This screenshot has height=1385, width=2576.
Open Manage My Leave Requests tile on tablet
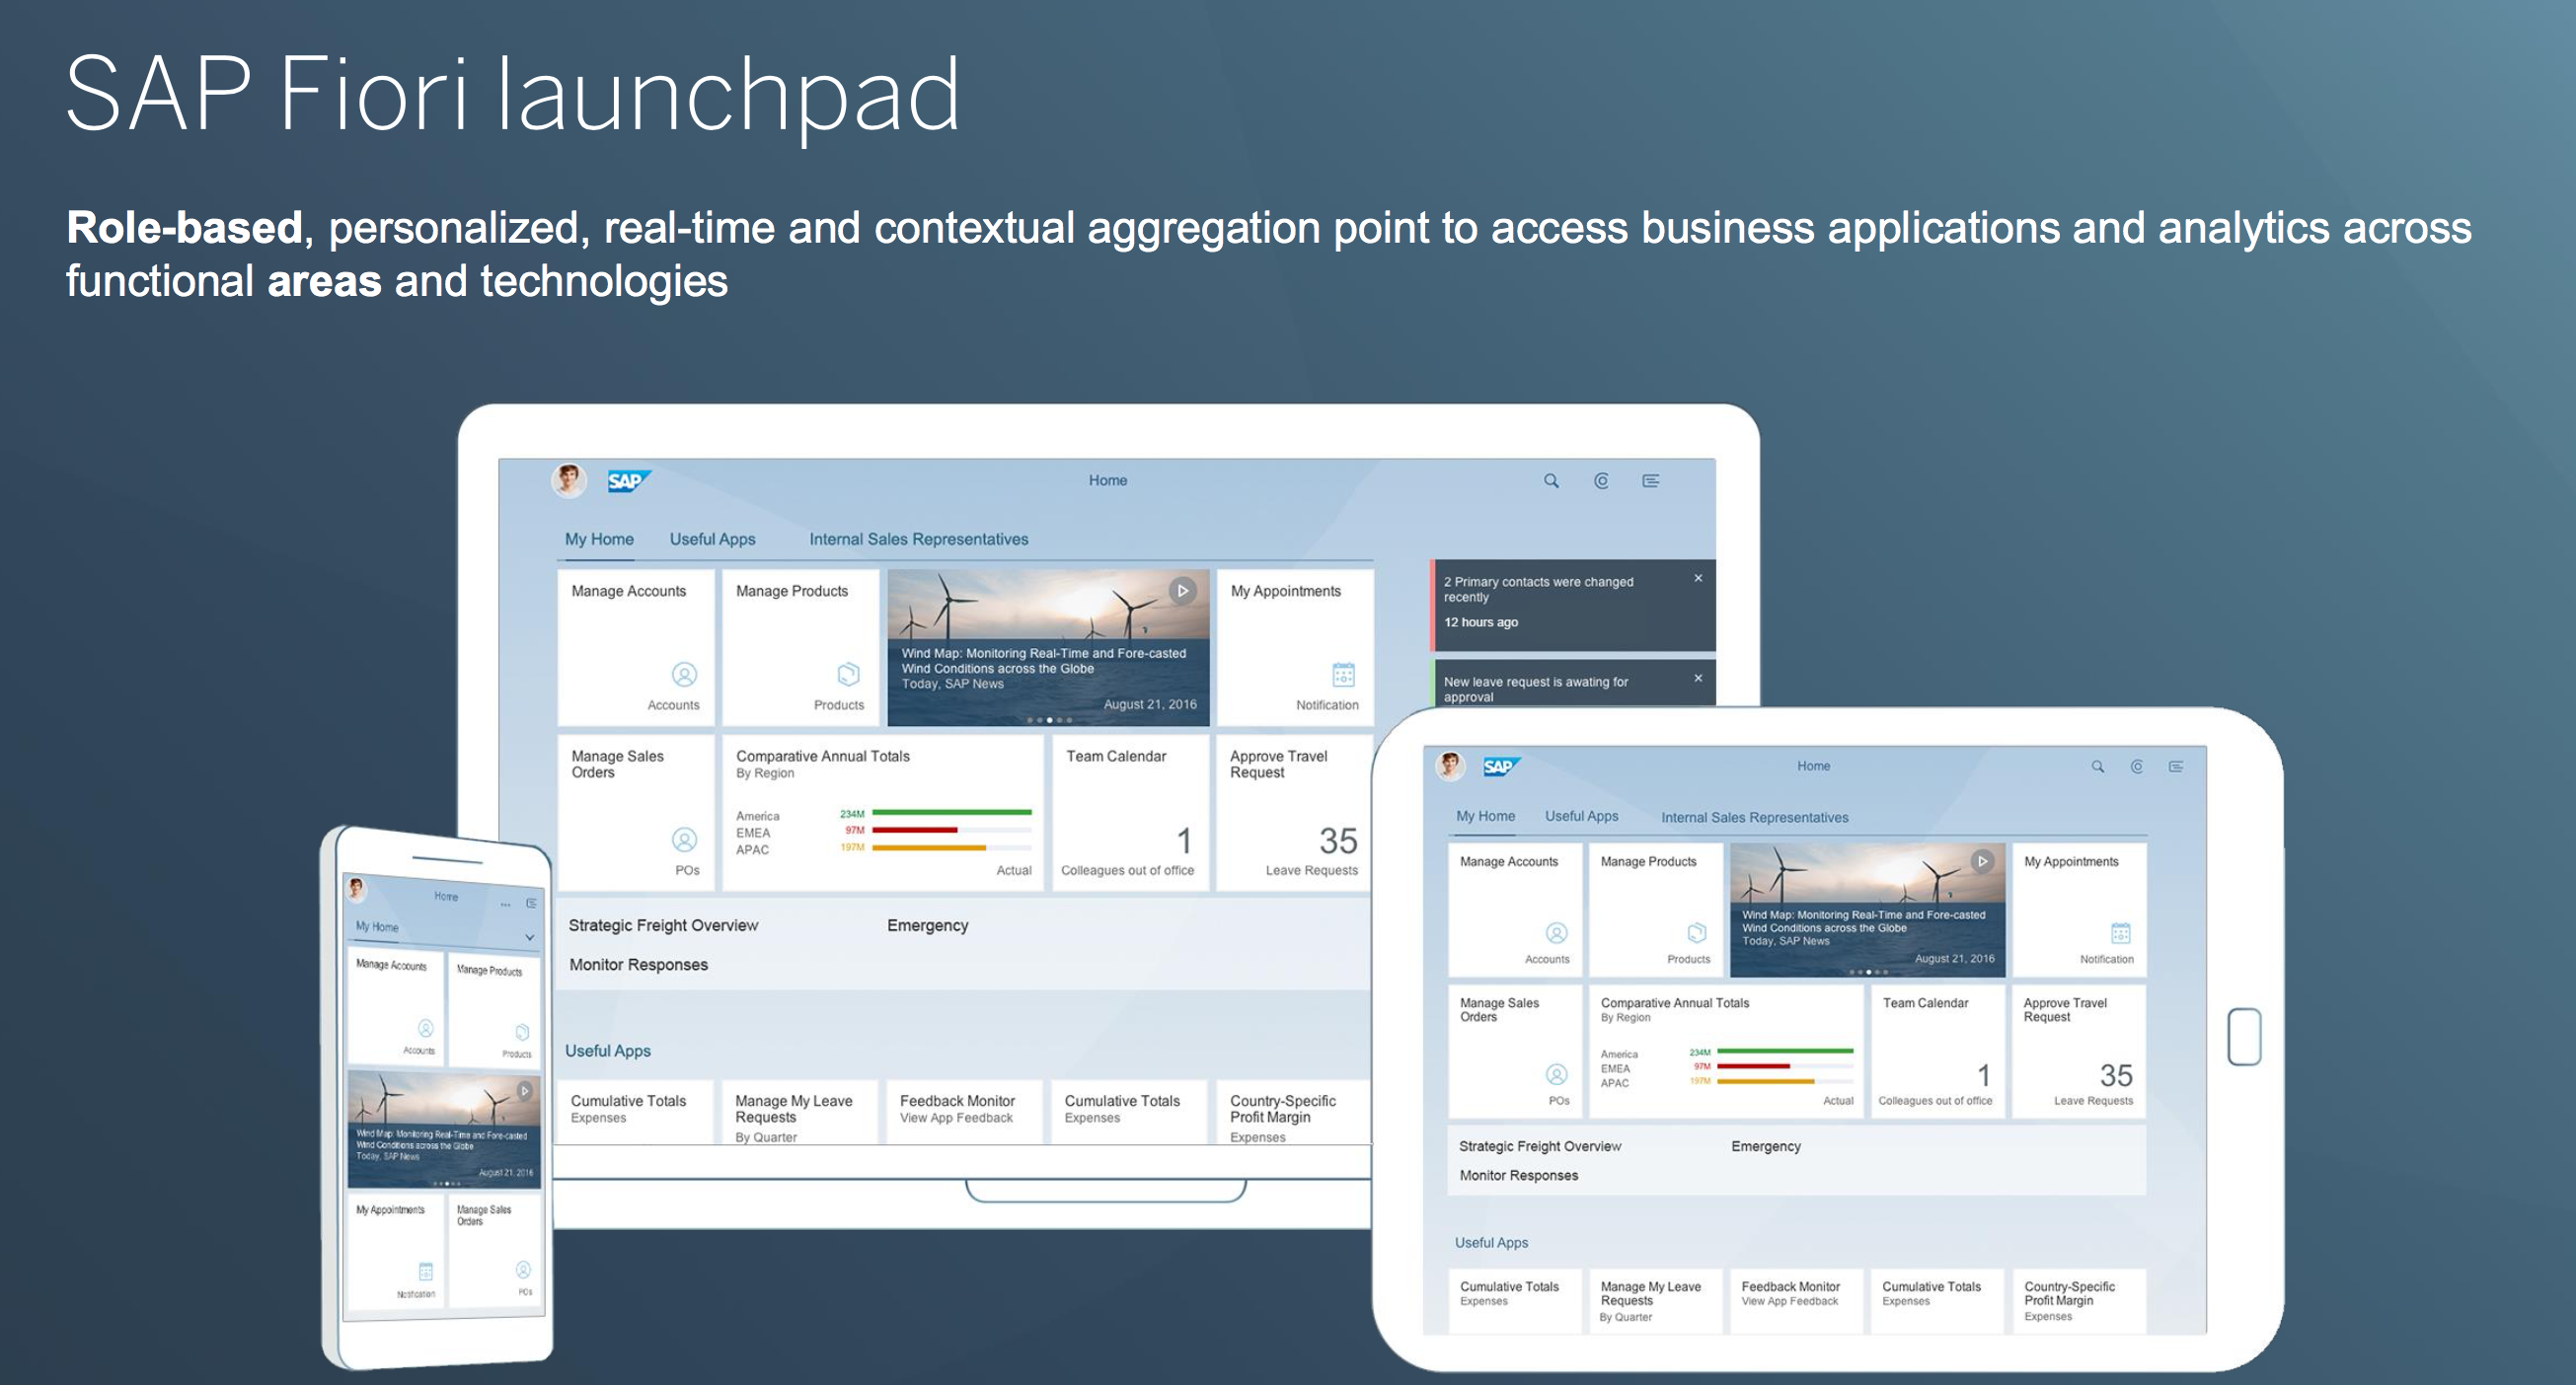1655,1301
